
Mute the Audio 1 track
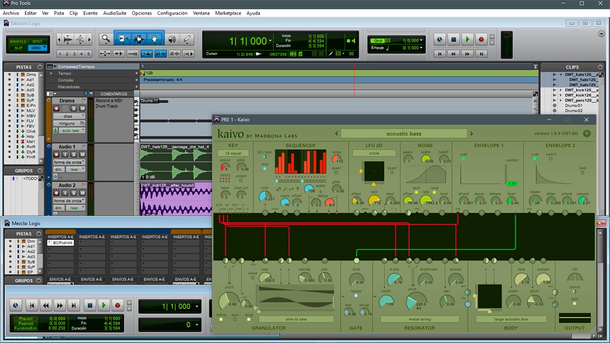click(82, 154)
